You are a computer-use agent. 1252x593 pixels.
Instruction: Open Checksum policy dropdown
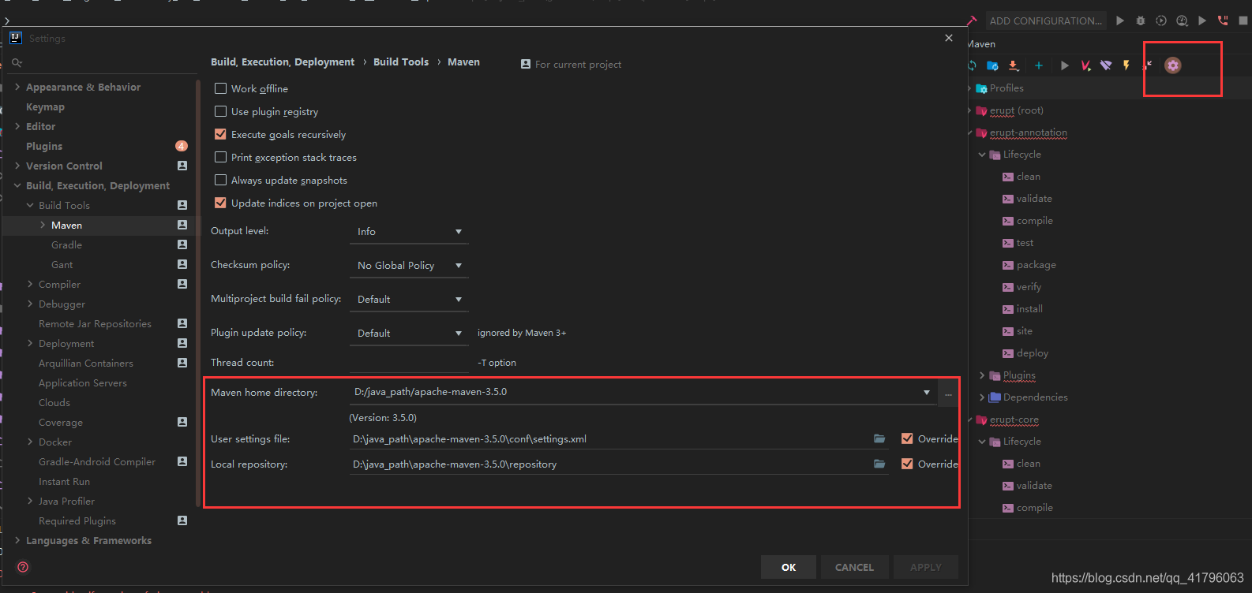[x=409, y=266]
